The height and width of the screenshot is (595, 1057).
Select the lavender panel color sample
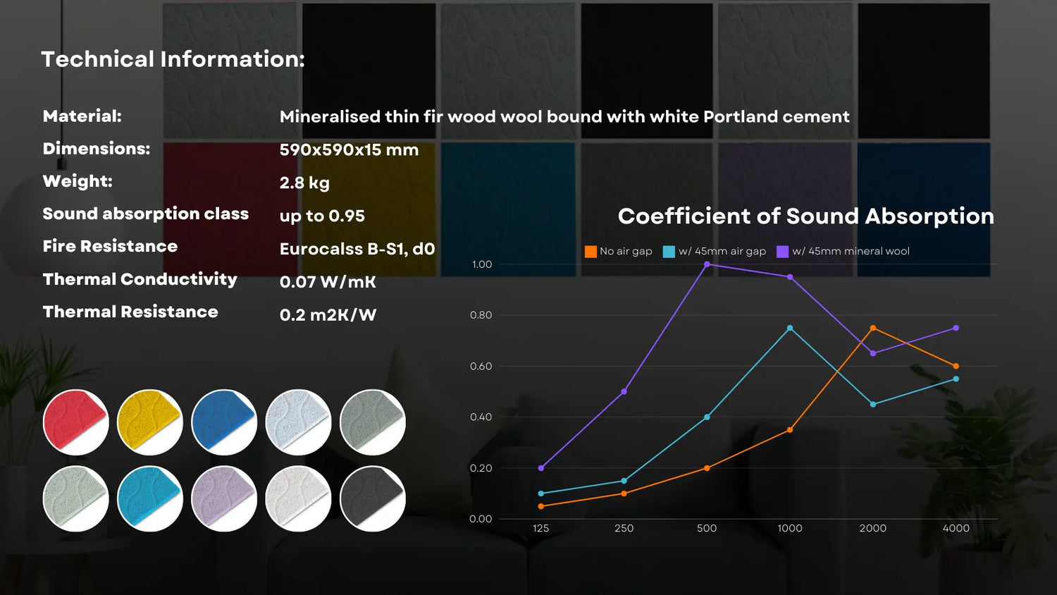(x=223, y=498)
